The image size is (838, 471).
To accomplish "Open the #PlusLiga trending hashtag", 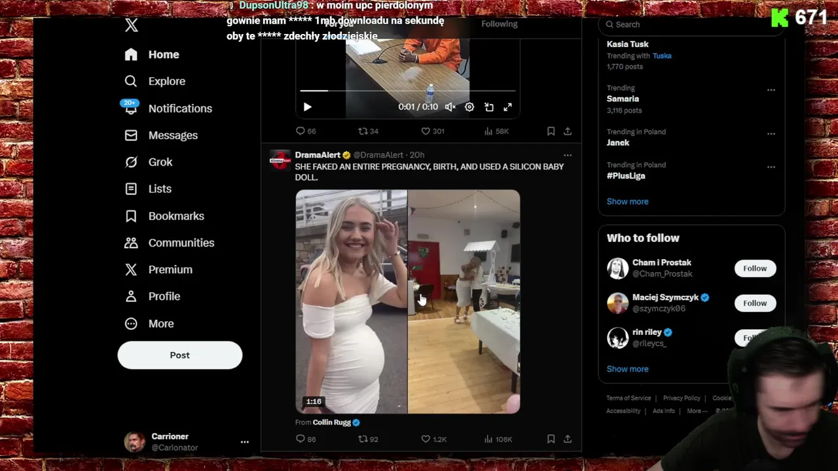I will point(626,176).
